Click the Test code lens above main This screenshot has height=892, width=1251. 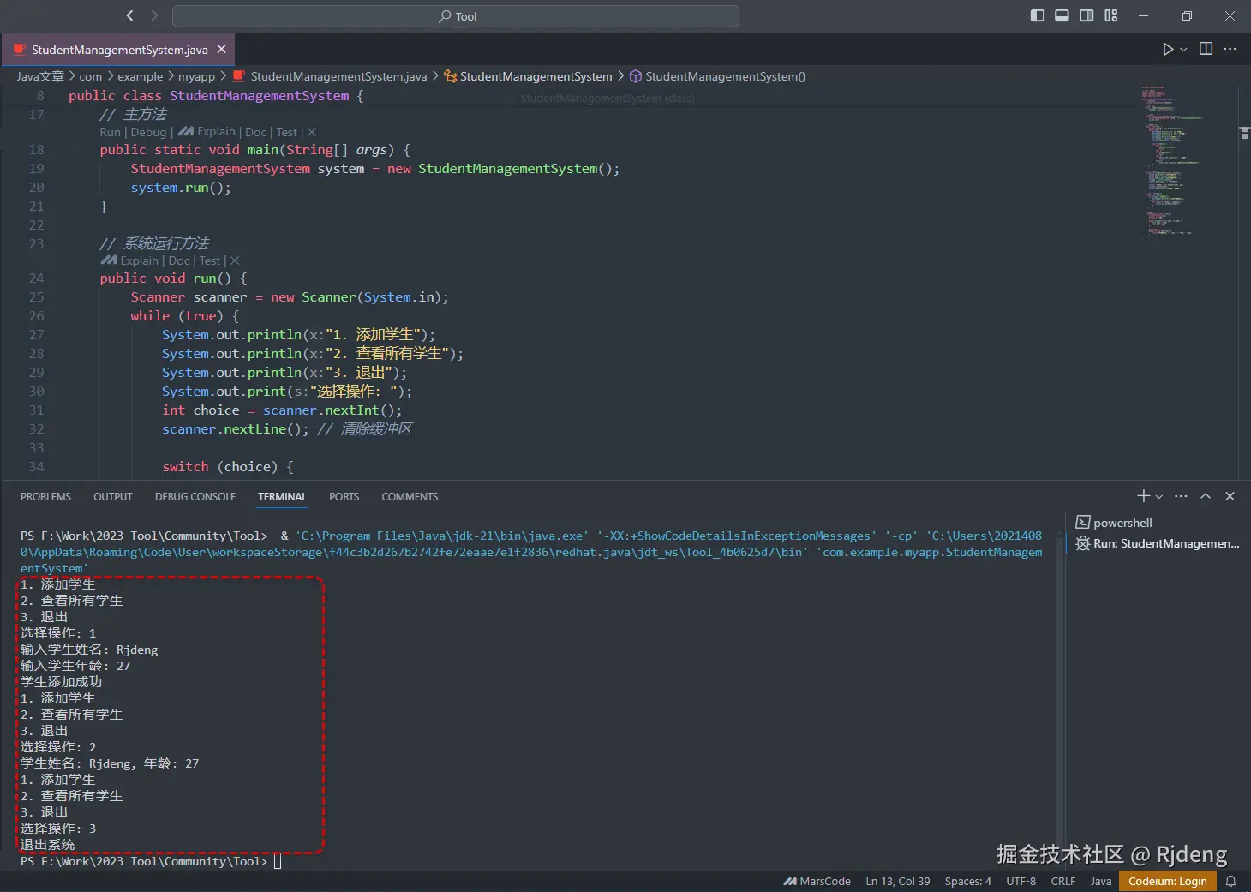286,132
